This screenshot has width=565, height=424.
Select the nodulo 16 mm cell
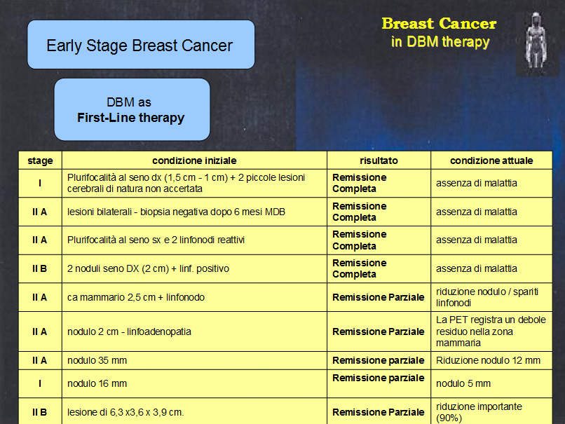point(194,383)
